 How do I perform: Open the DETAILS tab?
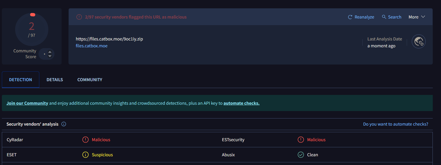55,80
